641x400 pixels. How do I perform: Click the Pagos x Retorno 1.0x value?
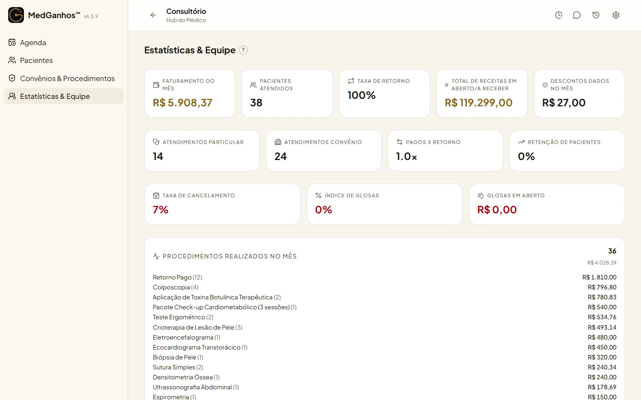point(406,156)
